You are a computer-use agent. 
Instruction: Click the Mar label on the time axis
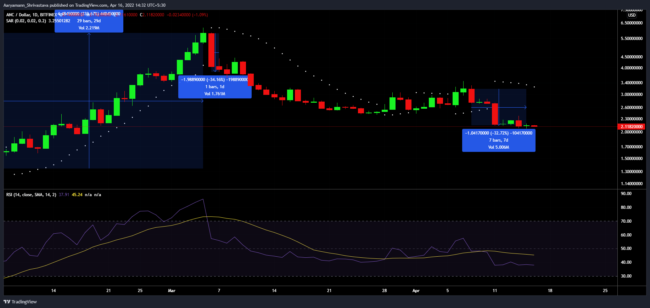[x=172, y=291]
